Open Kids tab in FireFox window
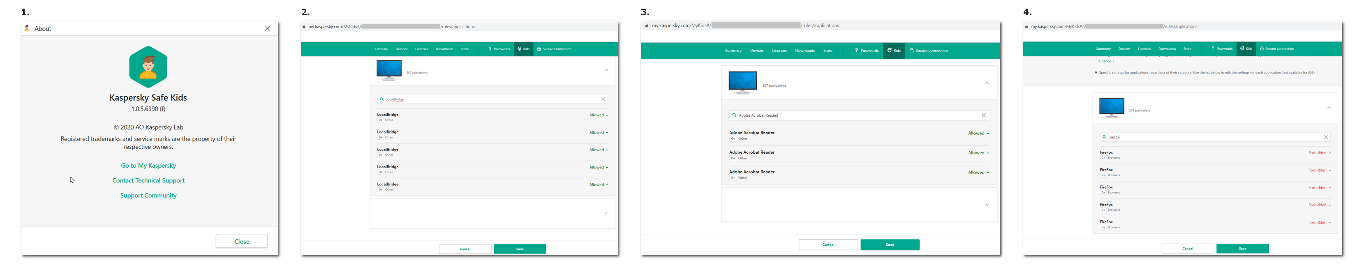Image resolution: width=1364 pixels, height=277 pixels. tap(1246, 49)
